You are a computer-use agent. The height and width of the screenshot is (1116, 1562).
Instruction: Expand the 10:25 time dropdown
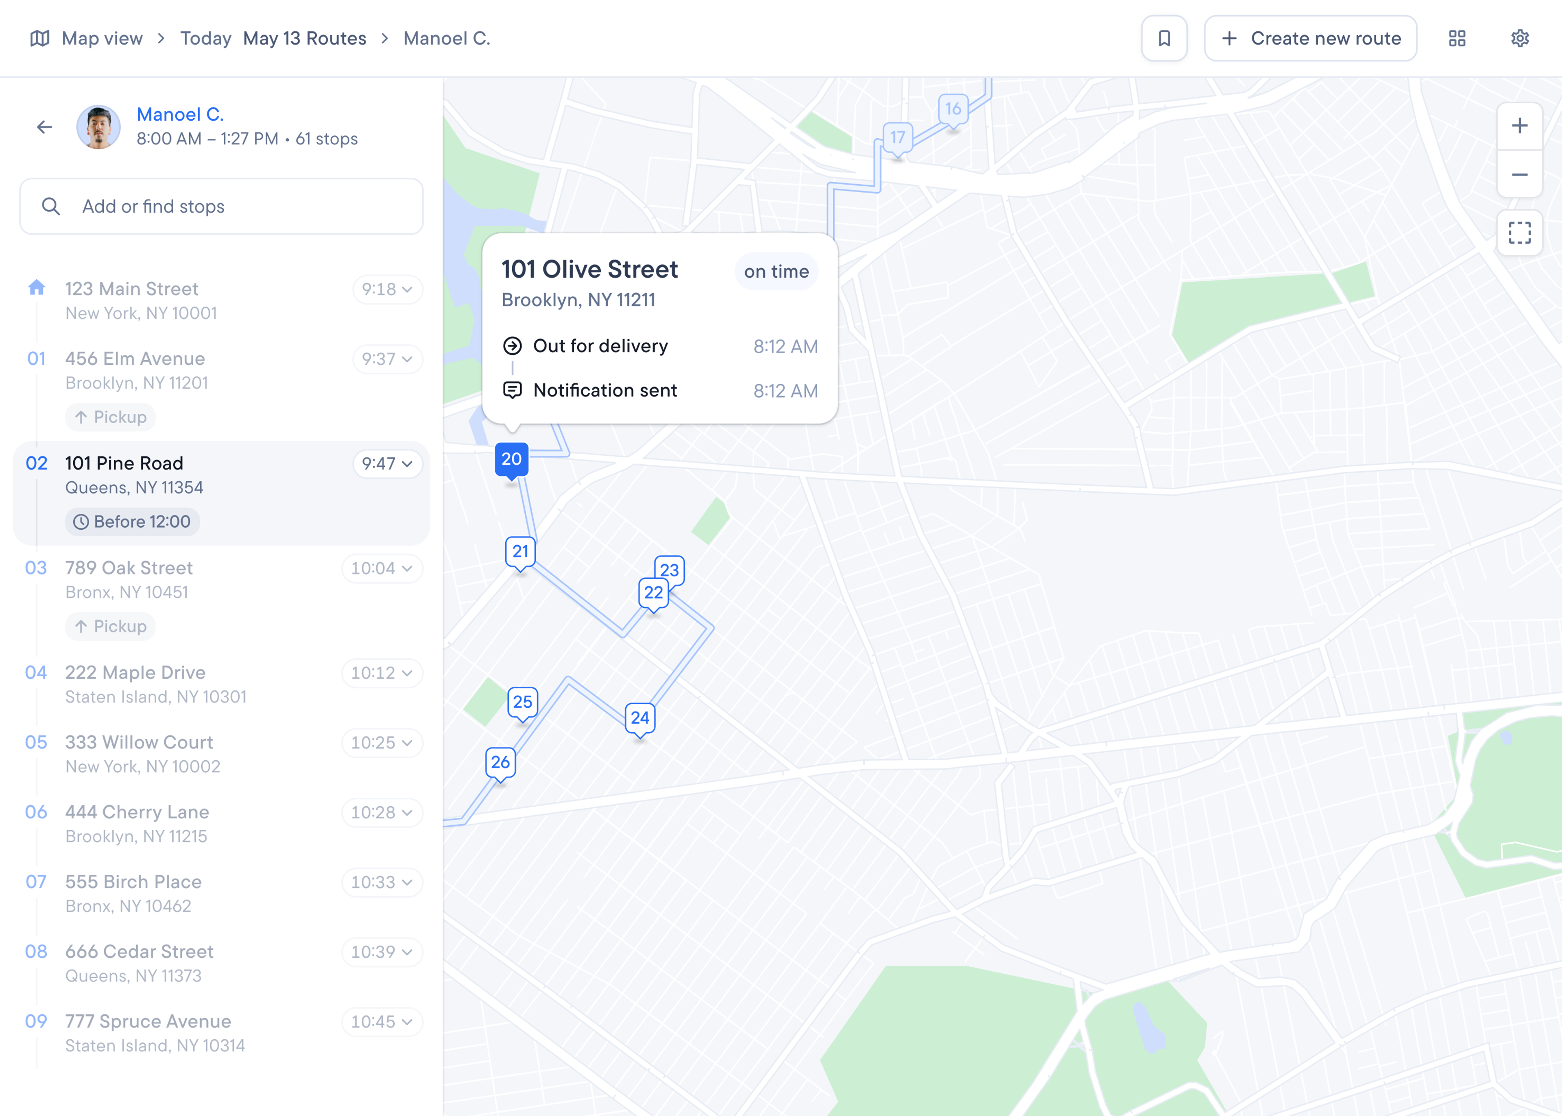coord(382,743)
